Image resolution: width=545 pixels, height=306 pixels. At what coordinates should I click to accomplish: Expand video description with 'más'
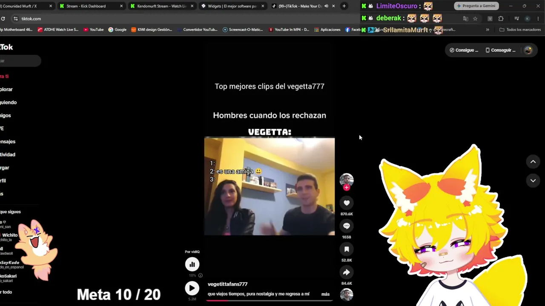point(325,294)
